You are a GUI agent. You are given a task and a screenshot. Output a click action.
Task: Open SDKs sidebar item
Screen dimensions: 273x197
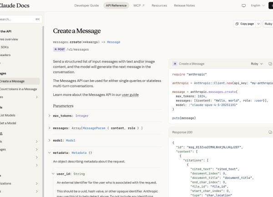5,47
